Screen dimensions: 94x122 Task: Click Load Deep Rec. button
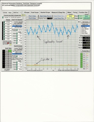tap(59, 18)
